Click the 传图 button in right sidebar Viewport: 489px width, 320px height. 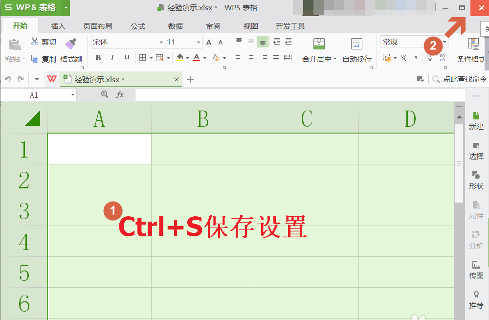point(476,270)
